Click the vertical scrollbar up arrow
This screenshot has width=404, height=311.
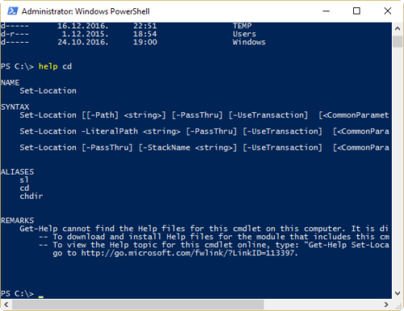pos(398,28)
